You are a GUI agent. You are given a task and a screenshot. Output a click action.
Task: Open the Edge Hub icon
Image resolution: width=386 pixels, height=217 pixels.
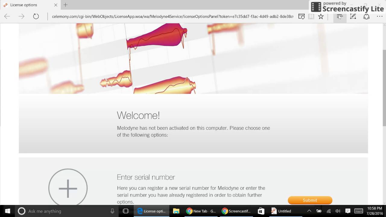(x=340, y=17)
